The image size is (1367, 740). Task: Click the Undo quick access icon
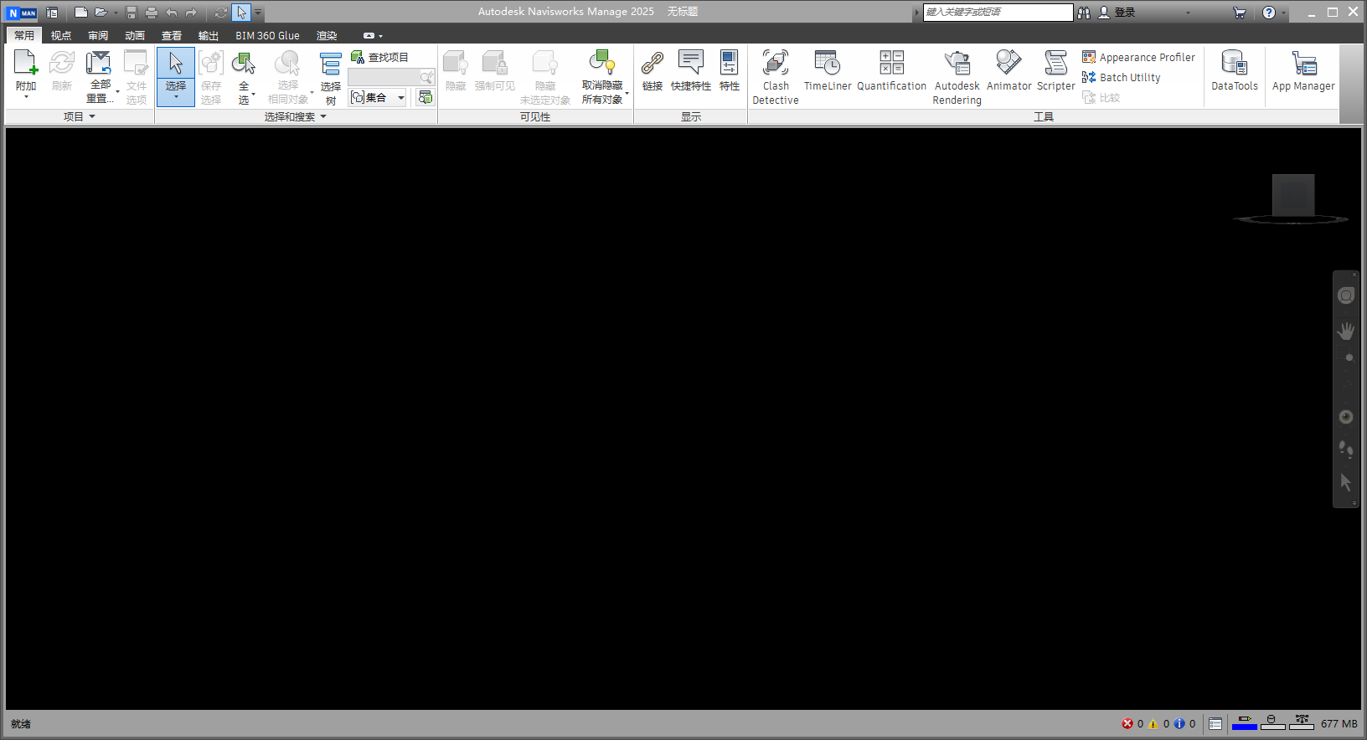click(x=172, y=13)
